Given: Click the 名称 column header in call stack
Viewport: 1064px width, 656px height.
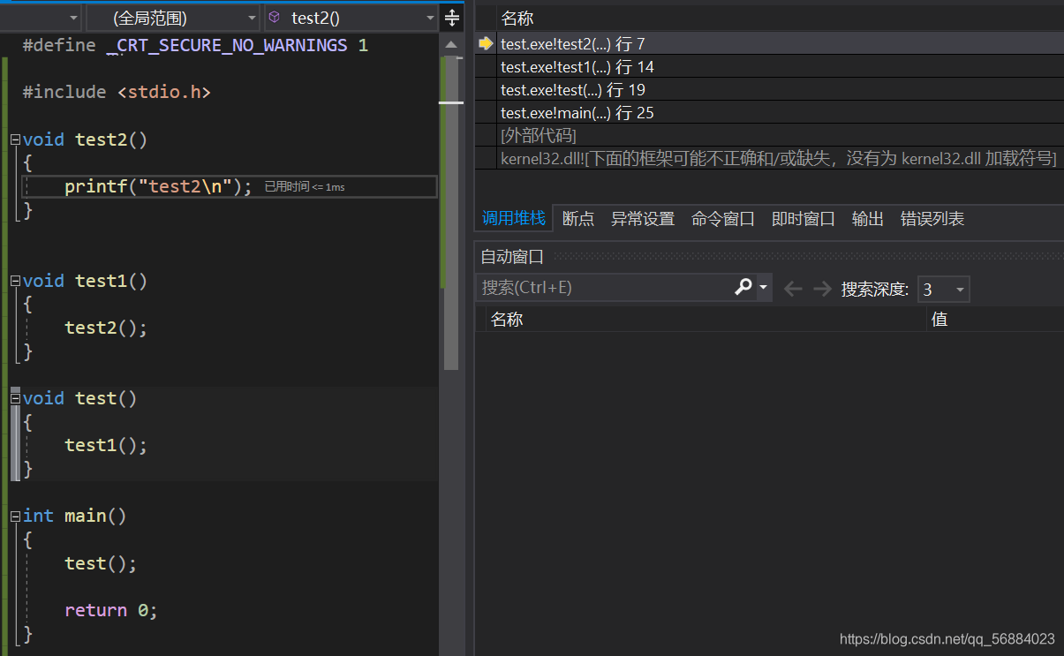Looking at the screenshot, I should pyautogui.click(x=517, y=18).
